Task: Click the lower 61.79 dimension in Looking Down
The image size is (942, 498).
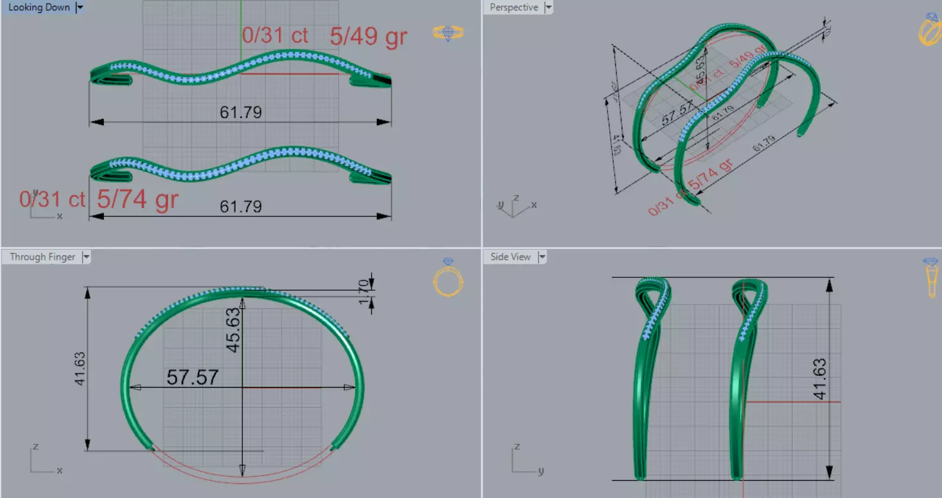Action: click(x=241, y=207)
